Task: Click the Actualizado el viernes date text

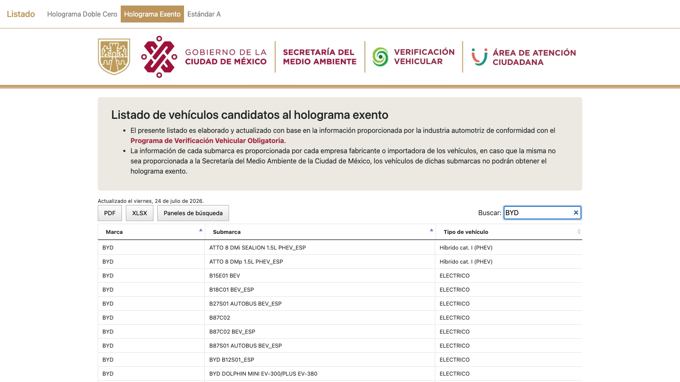Action: (150, 201)
